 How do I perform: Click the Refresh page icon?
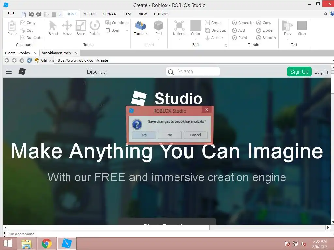(x=29, y=60)
